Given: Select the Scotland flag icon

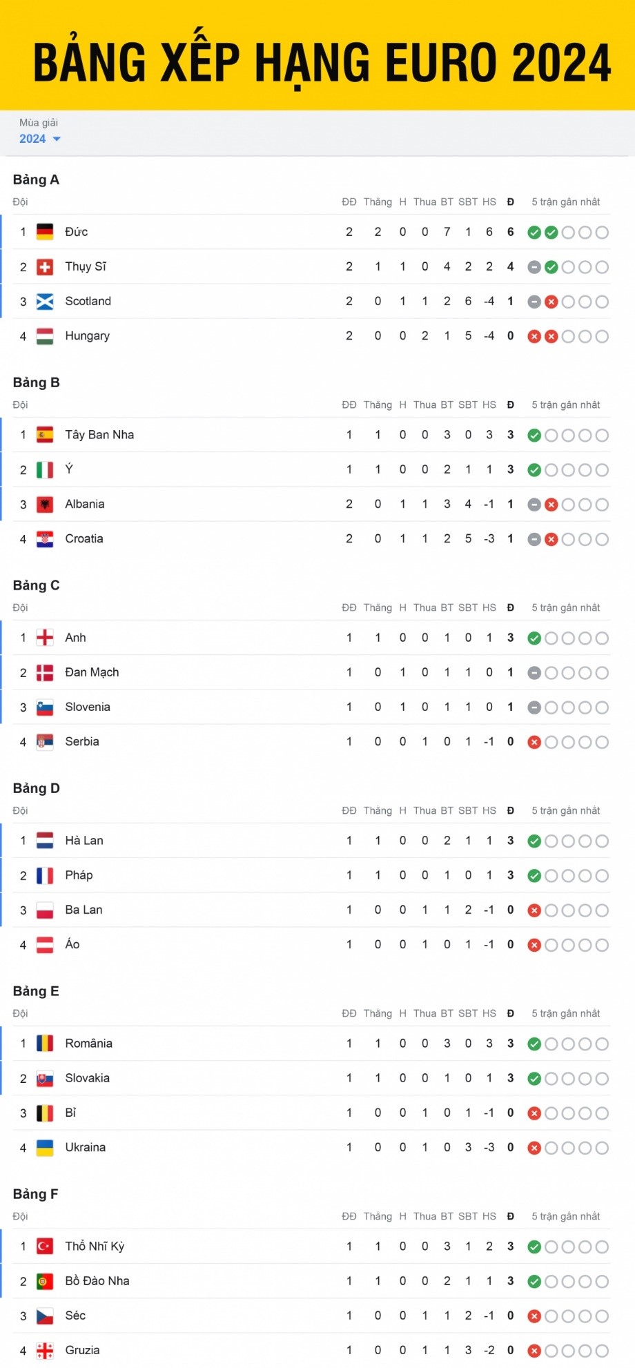Looking at the screenshot, I should click(x=45, y=302).
